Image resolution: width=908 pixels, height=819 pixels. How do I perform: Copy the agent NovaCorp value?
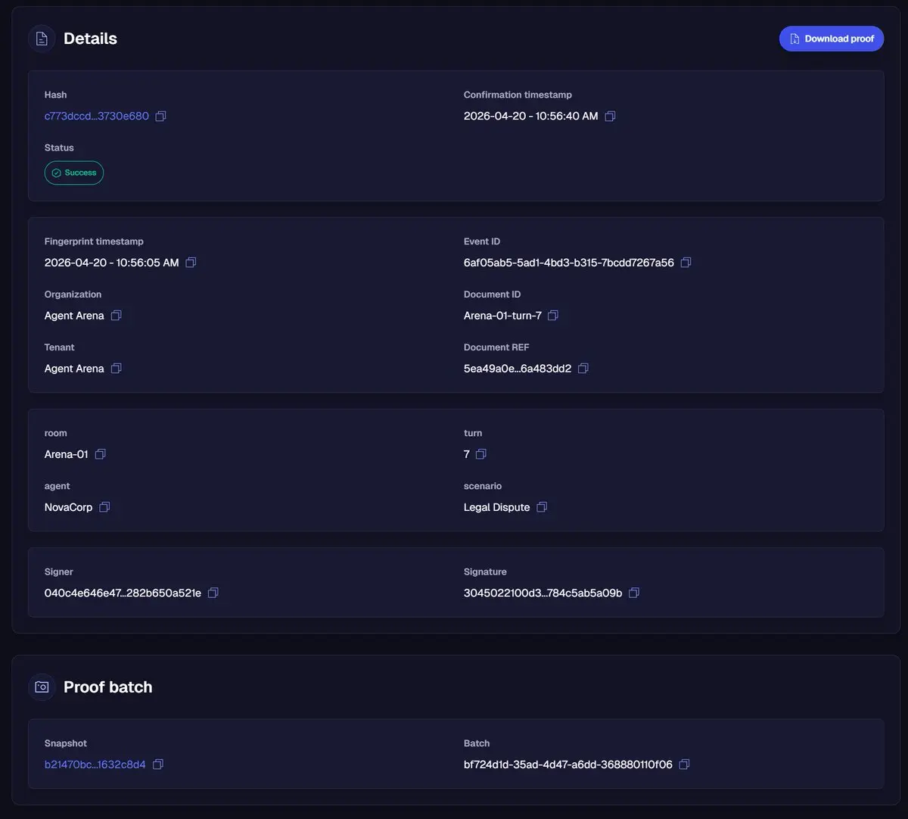pos(104,507)
